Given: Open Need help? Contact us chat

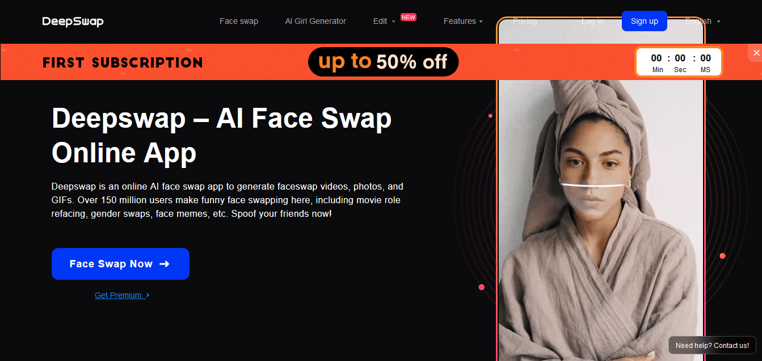Looking at the screenshot, I should coord(712,345).
